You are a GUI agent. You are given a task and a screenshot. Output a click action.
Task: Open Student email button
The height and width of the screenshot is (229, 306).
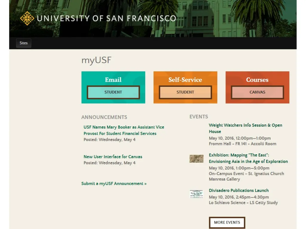click(113, 92)
